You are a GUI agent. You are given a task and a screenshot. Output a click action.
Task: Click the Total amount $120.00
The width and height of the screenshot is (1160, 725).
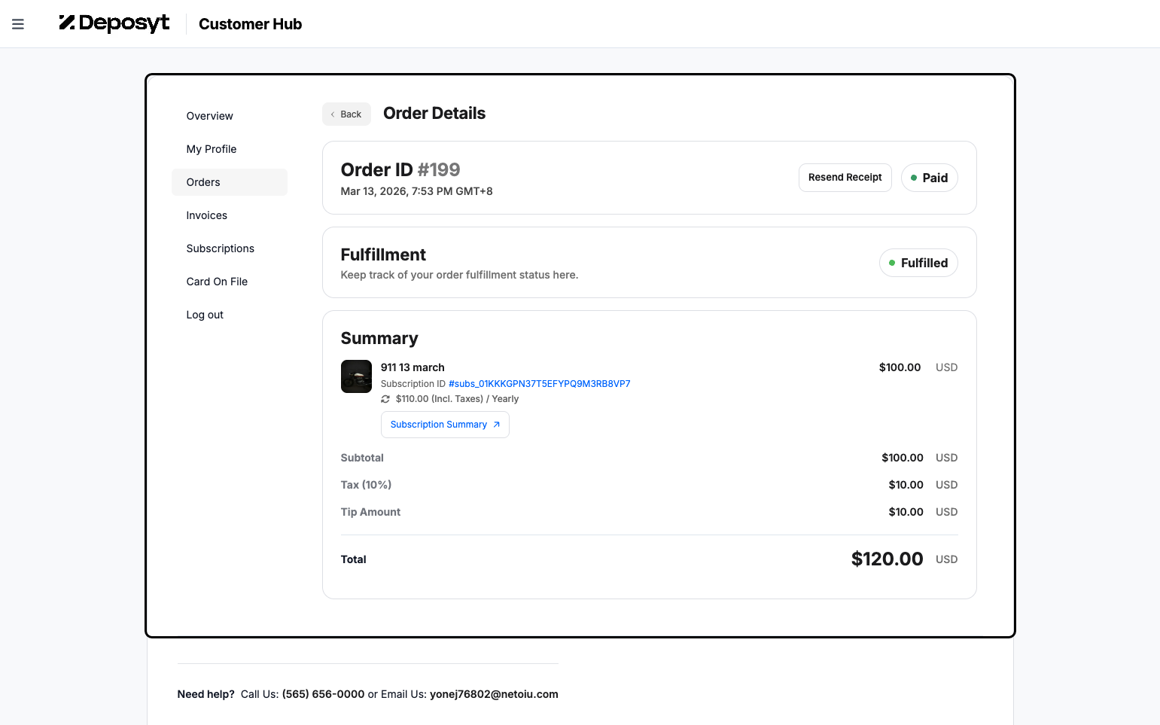[x=887, y=559]
